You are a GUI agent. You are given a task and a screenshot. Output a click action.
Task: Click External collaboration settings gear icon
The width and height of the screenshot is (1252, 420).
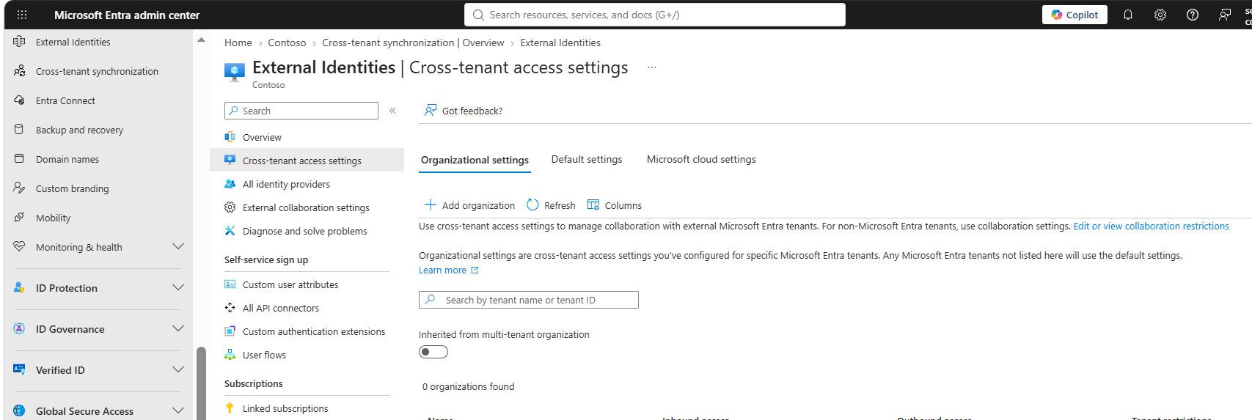pos(230,207)
